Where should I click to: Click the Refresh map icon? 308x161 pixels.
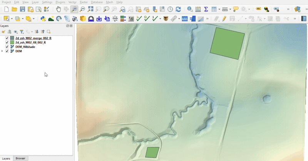(178, 9)
